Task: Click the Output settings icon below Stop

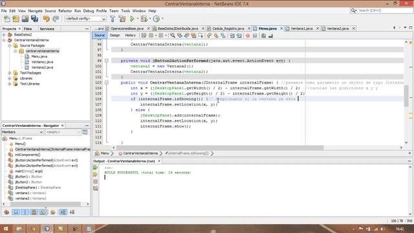Action: 95,188
